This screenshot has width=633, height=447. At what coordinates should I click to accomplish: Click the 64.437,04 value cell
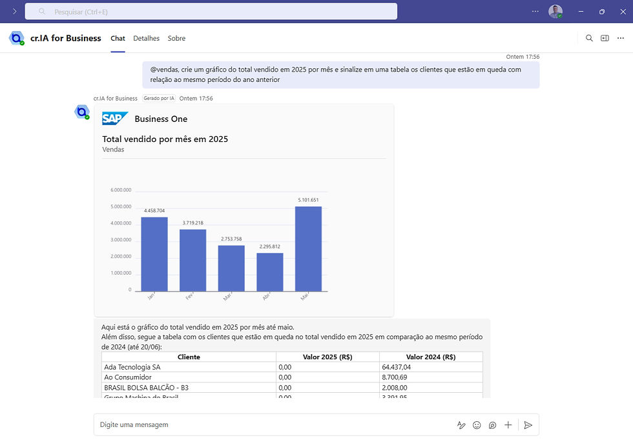tap(431, 367)
